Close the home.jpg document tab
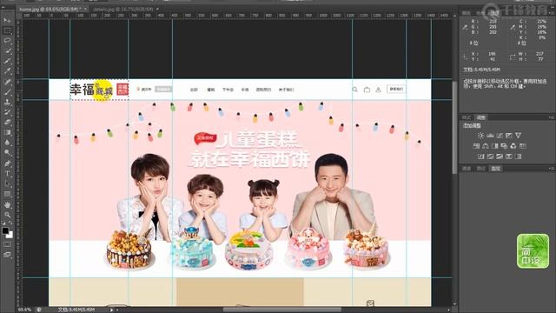Screen dimensions: 556x313 (86, 10)
